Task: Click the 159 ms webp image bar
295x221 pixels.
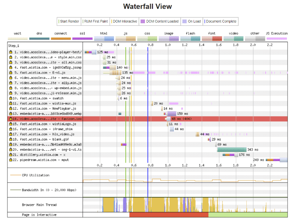Action: pyautogui.click(x=170, y=114)
